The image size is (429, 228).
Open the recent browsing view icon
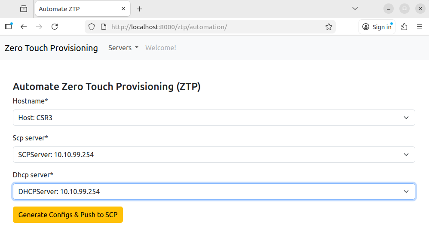[x=23, y=9]
